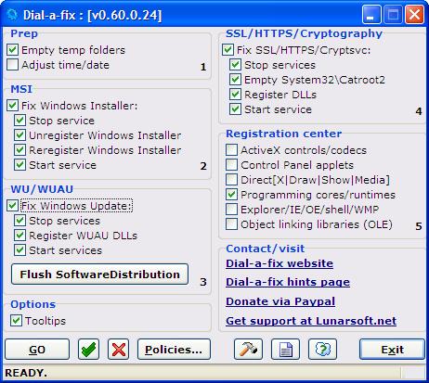Screen dimensions: 429x383
Task: Uncheck Empty temp folders
Action: [x=12, y=50]
